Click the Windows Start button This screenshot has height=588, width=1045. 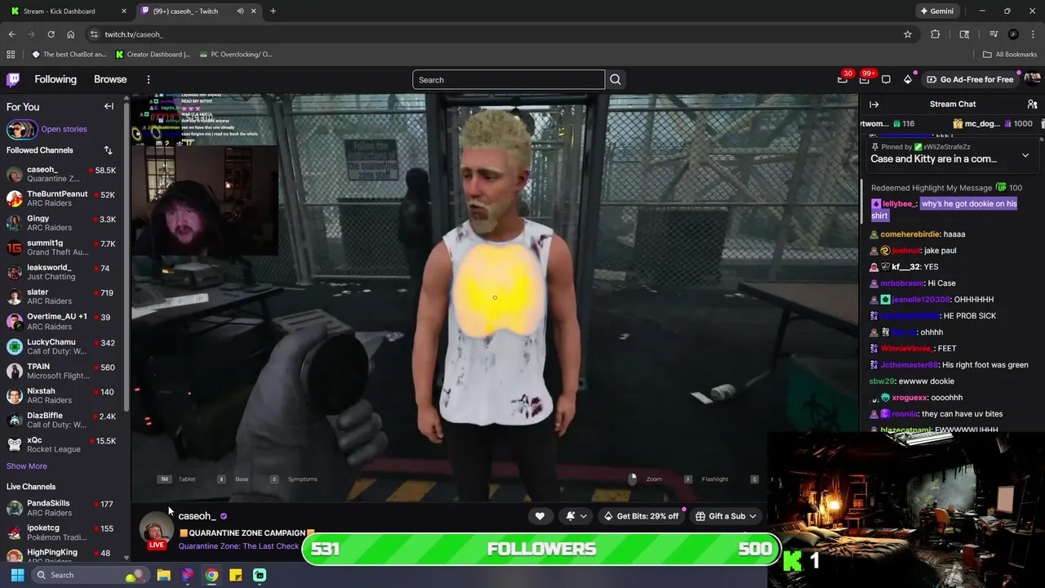pos(17,575)
